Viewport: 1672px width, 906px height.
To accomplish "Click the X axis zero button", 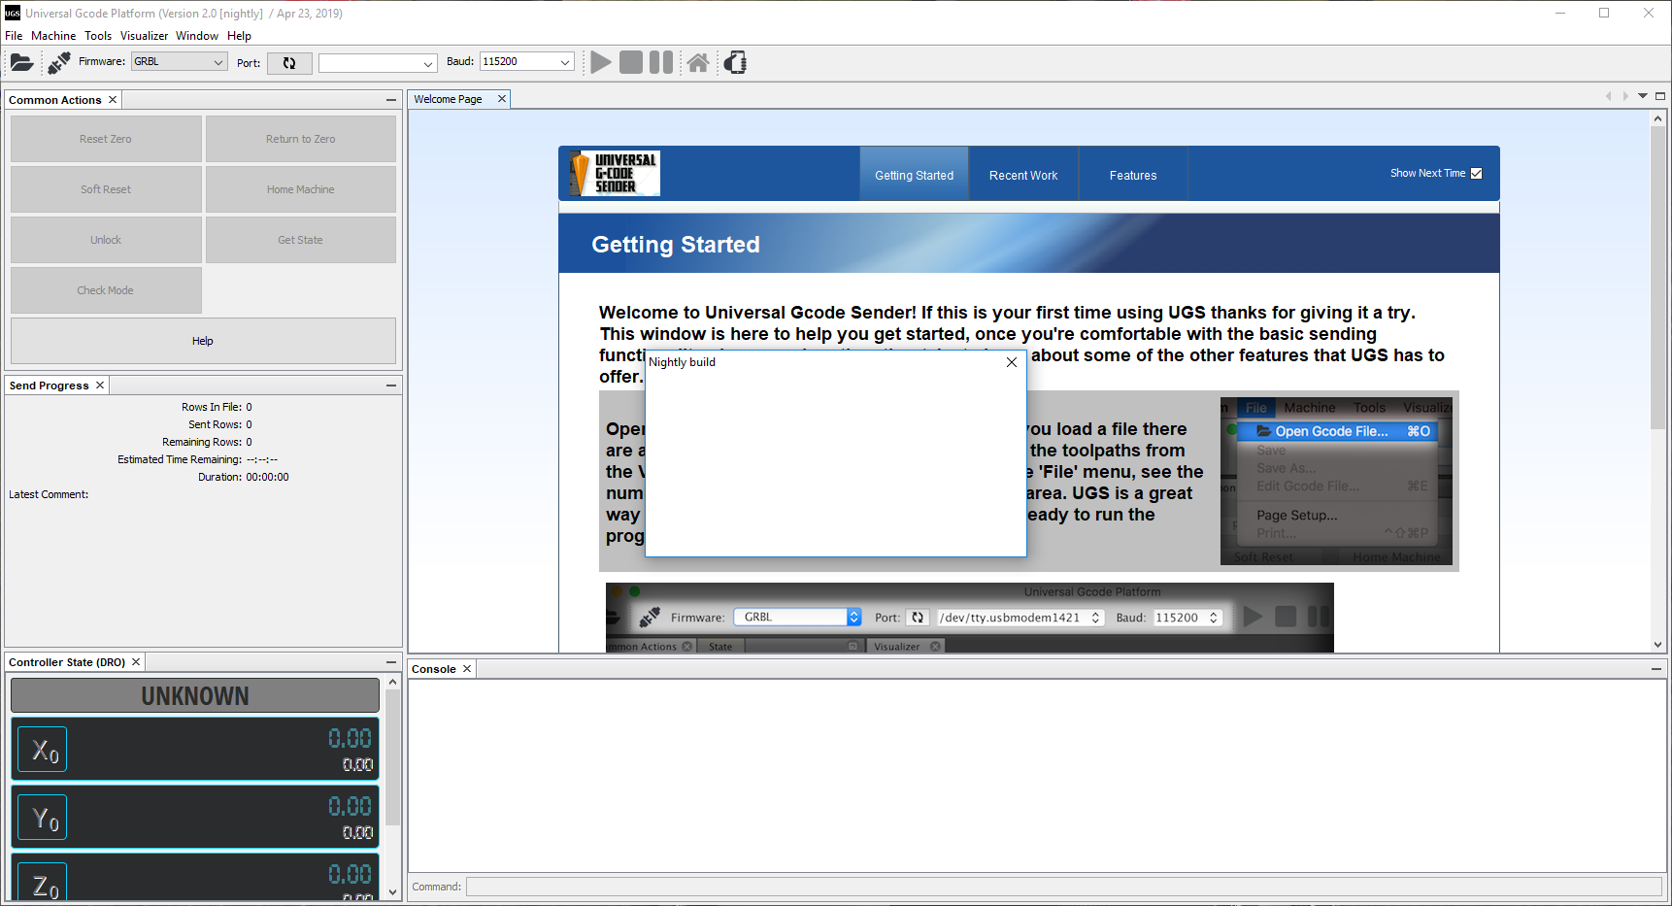I will coord(44,750).
